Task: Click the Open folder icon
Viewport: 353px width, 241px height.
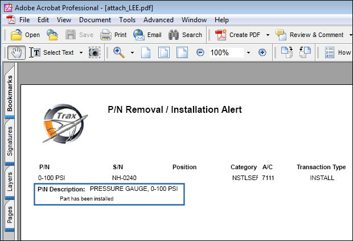Action: click(16, 35)
